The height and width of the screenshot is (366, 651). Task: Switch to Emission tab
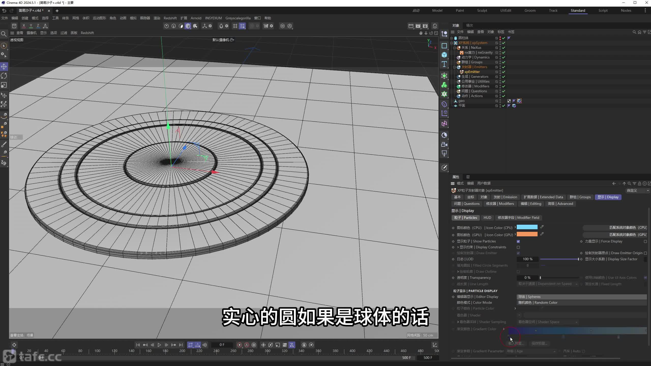[x=505, y=197]
